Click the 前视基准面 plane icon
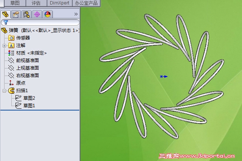Image resolution: width=242 pixels, height=161 pixels. (11, 61)
